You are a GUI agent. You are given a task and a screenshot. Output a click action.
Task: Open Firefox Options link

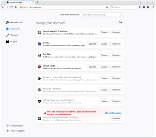(15, 126)
